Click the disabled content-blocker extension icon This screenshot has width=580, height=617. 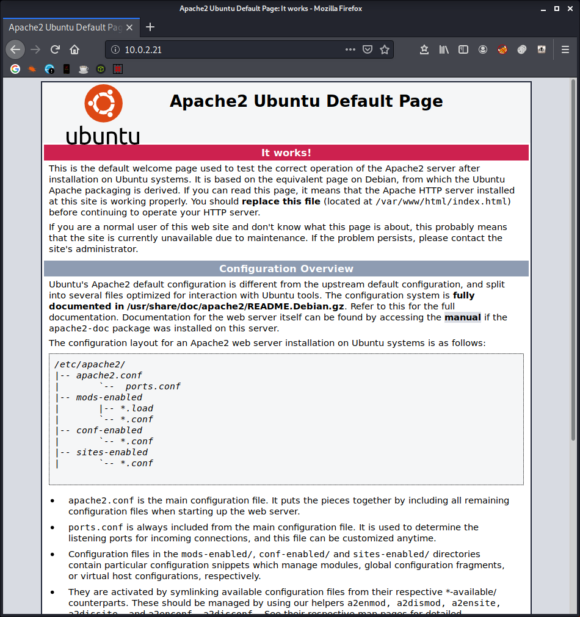(x=522, y=49)
